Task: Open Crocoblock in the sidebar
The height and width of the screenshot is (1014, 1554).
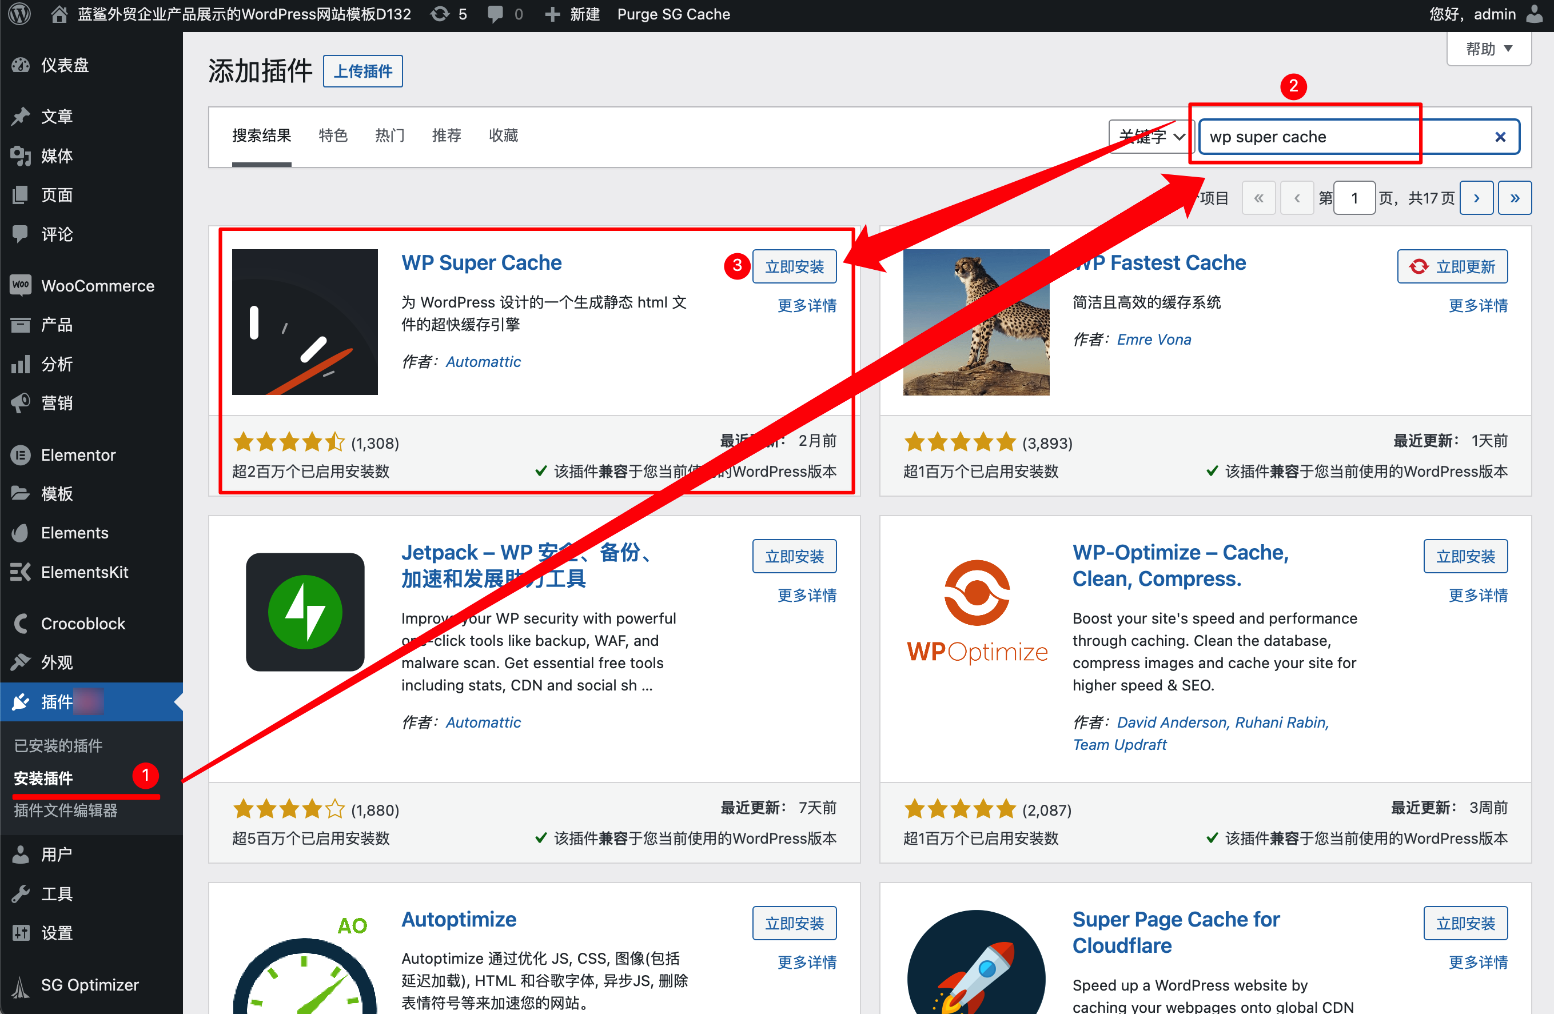Action: 91,624
